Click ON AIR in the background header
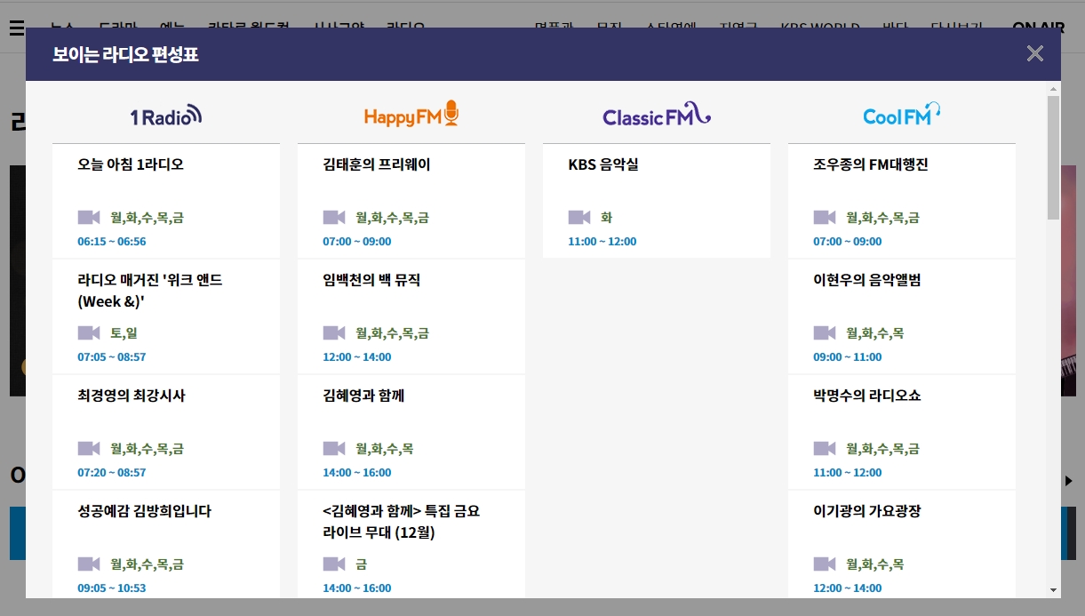Viewport: 1085px width, 616px height. [x=1038, y=28]
